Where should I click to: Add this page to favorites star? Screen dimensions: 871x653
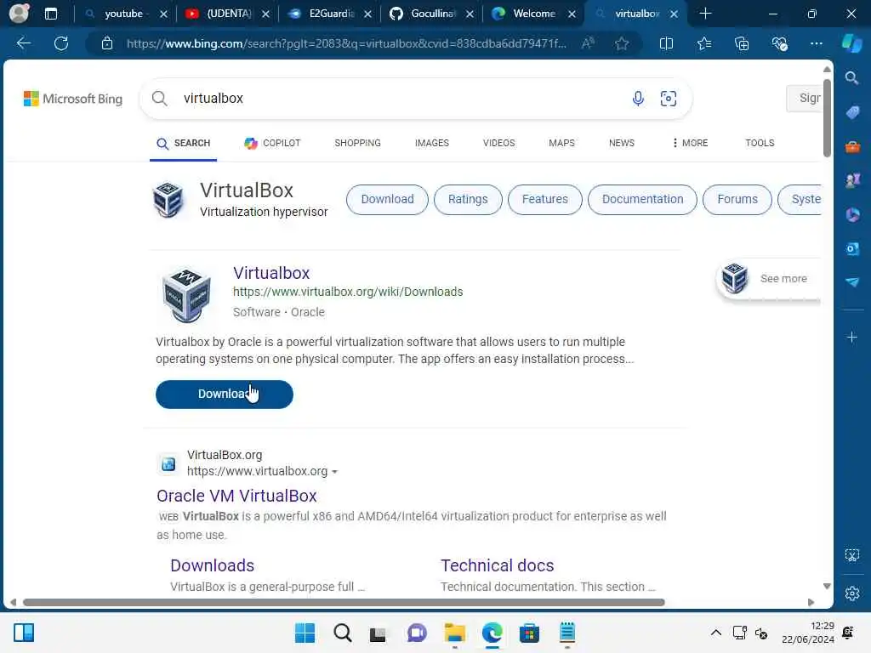622,43
